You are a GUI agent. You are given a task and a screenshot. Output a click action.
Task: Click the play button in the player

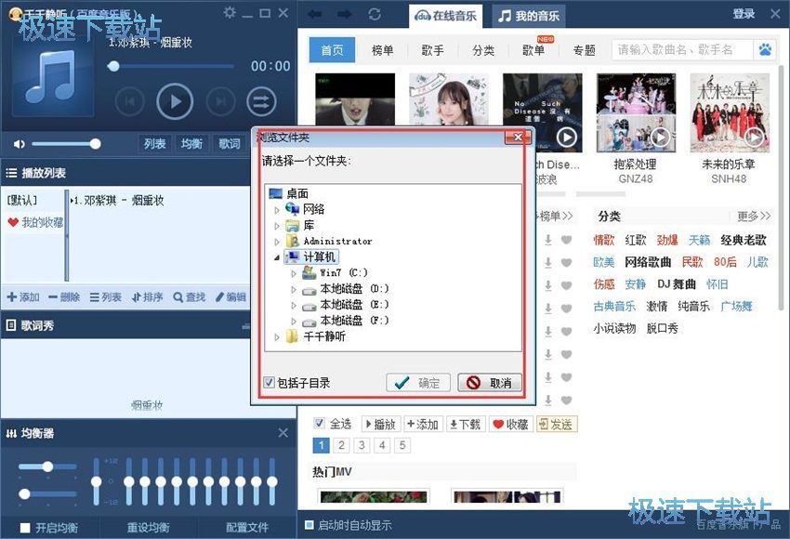175,101
